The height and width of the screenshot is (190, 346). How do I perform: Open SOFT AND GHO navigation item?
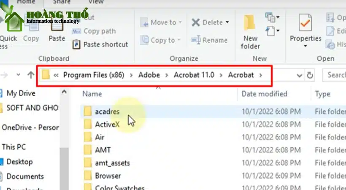tap(32, 108)
